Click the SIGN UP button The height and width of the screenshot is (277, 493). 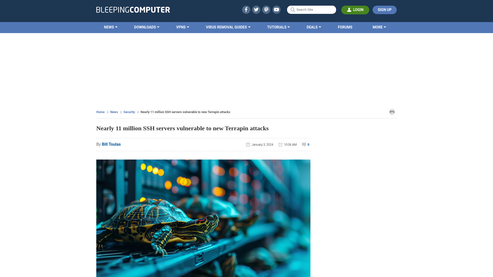(385, 10)
